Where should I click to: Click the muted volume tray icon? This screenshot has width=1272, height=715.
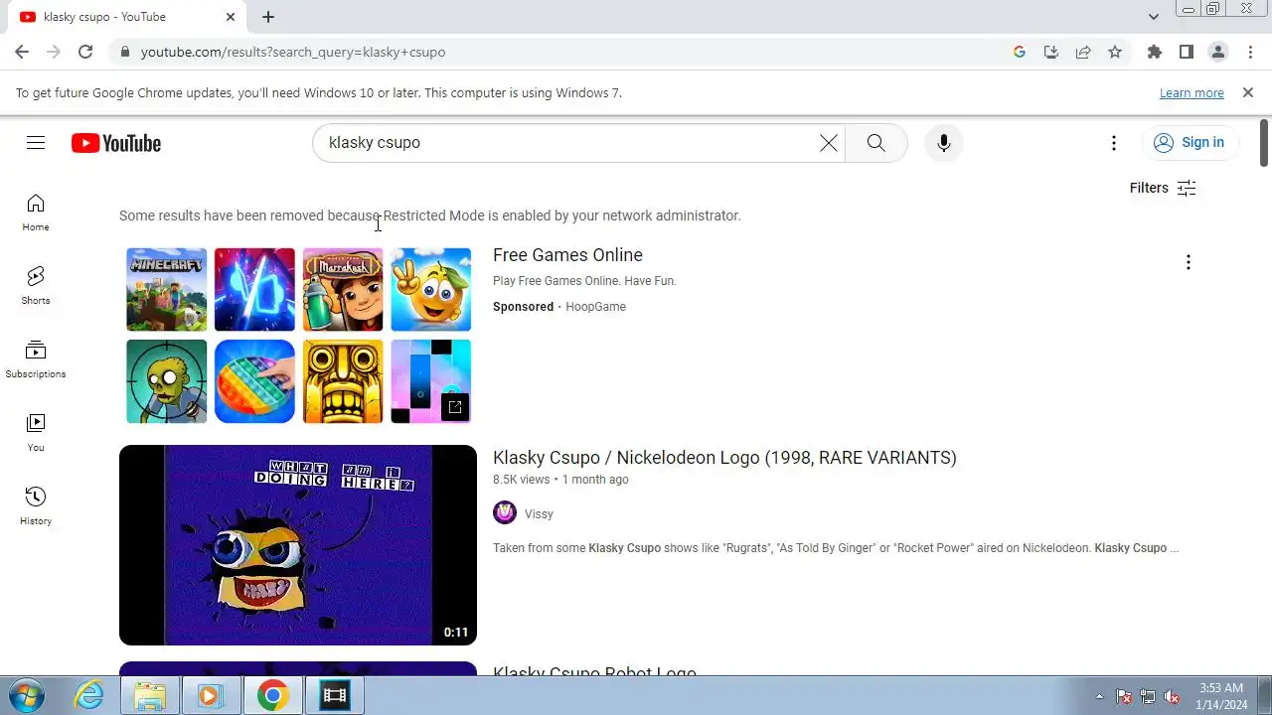click(1173, 696)
